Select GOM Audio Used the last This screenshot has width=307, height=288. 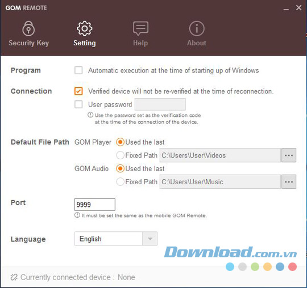pos(120,168)
